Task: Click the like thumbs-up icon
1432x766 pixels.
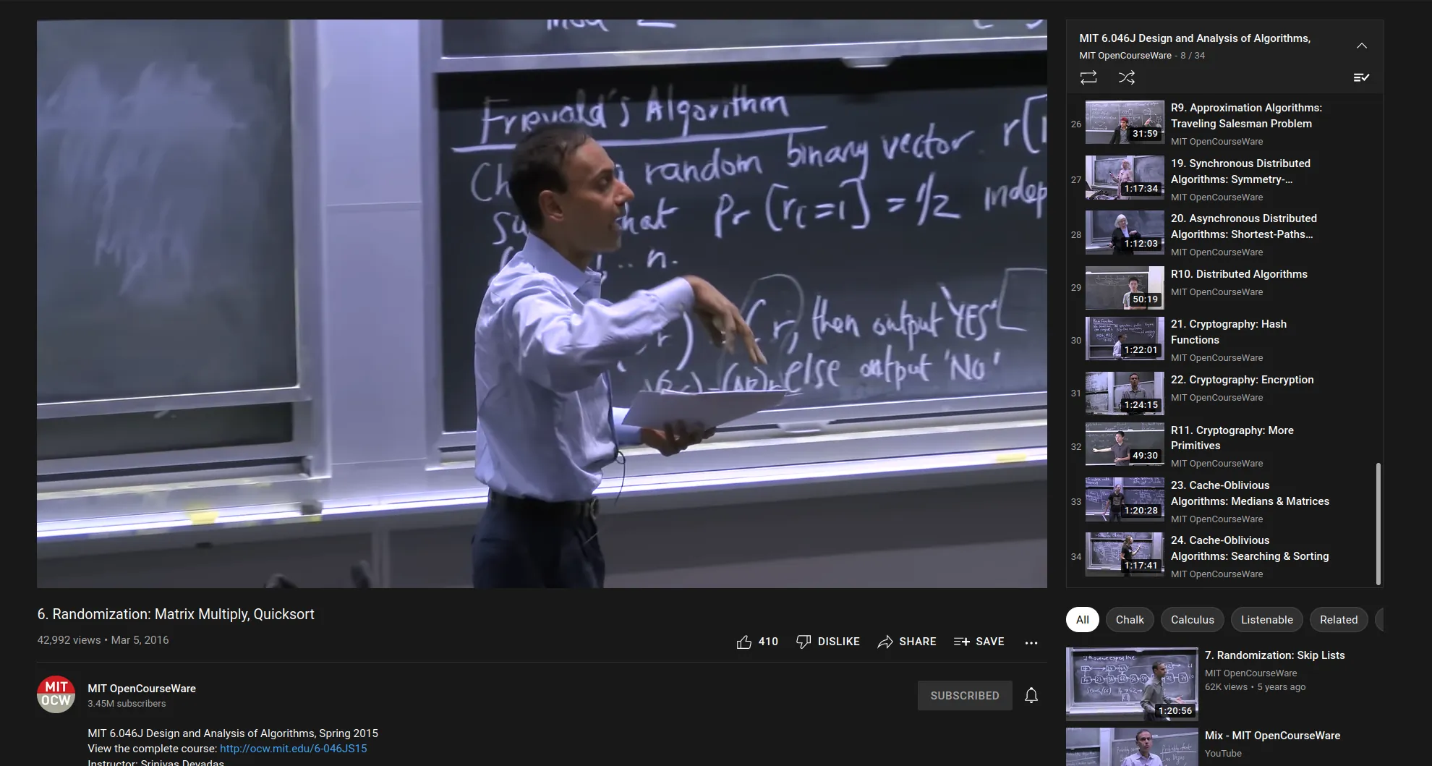Action: (x=743, y=642)
